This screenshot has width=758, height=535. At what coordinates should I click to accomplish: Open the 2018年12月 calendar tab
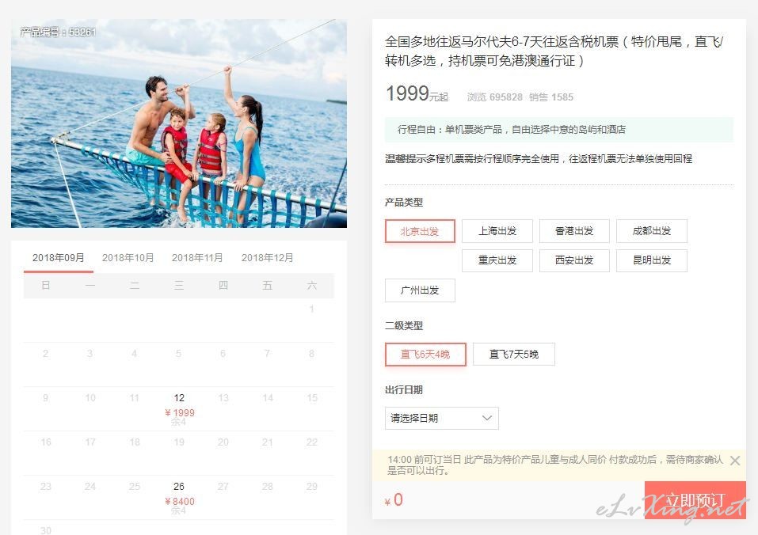[x=268, y=258]
